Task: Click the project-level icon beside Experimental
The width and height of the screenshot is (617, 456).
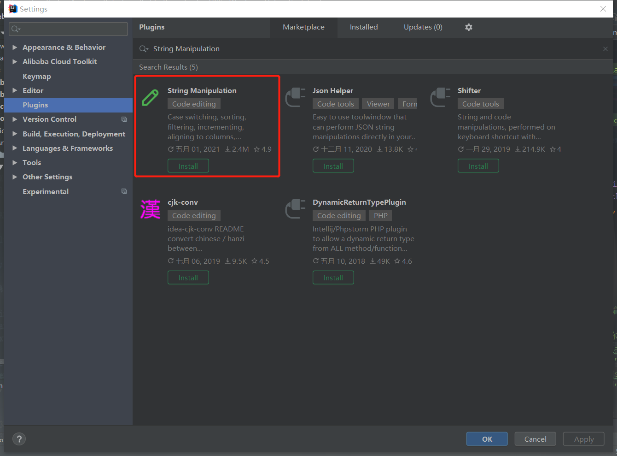Action: pos(124,191)
